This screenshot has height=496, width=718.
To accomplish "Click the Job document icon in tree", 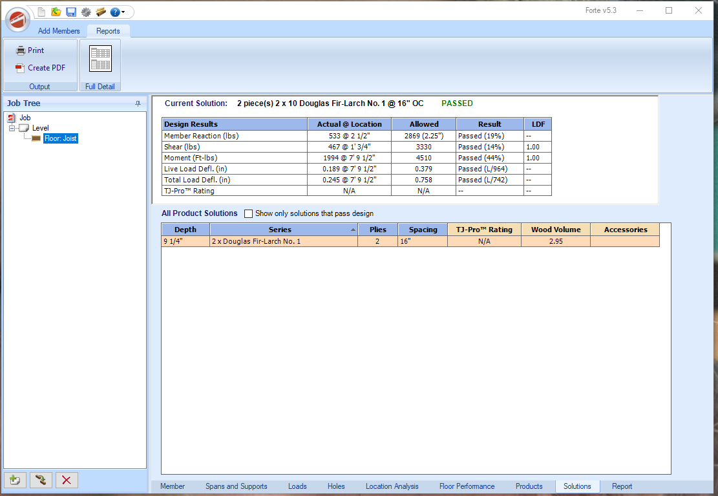I will 12,118.
